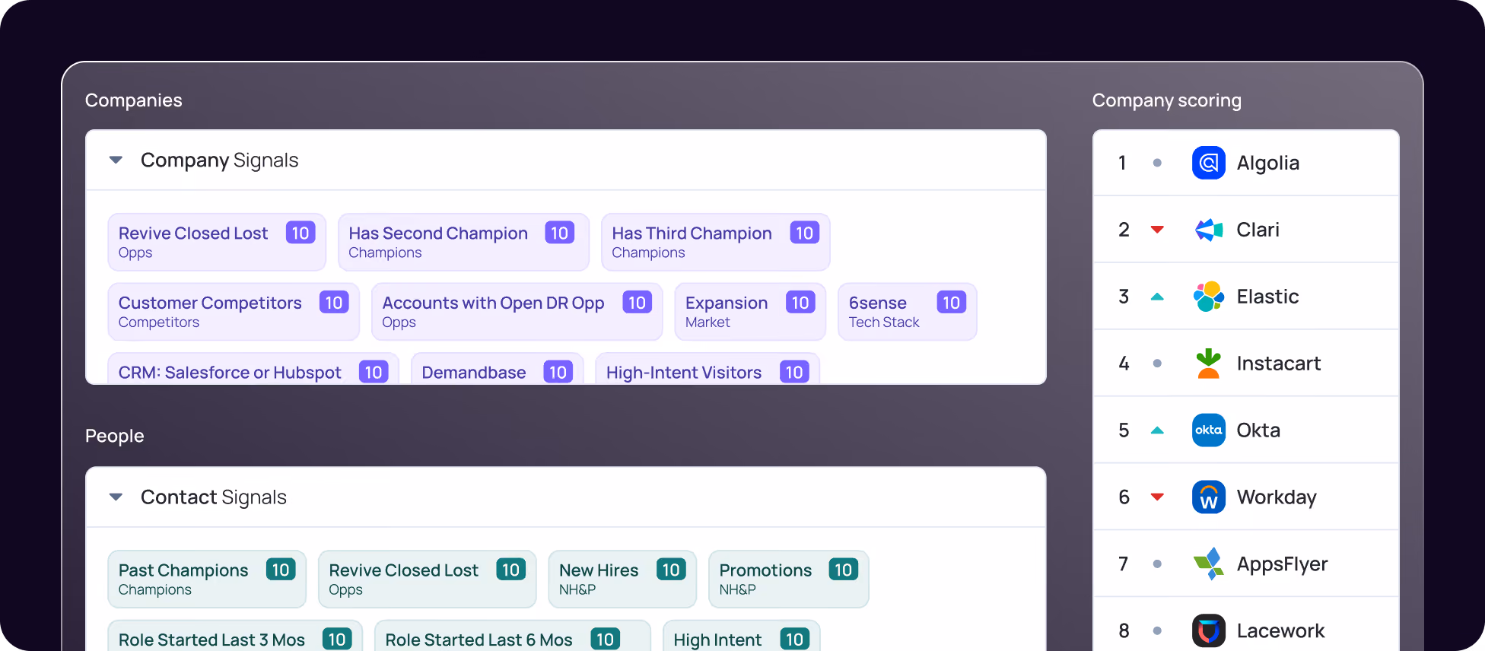This screenshot has width=1485, height=651.
Task: Click the Clari logo icon
Action: [1208, 230]
